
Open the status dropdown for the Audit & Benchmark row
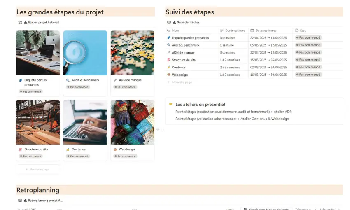point(308,45)
